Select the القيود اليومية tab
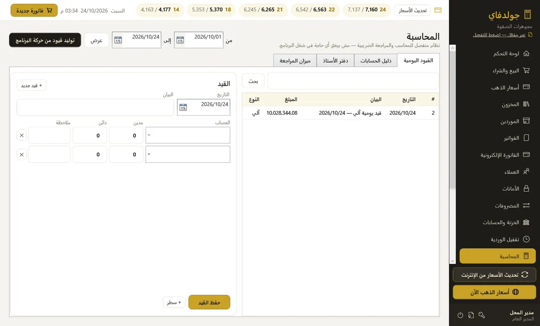This screenshot has width=540, height=326. pyautogui.click(x=418, y=60)
